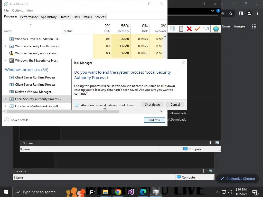The image size is (263, 197).
Task: Switch to the Users tab
Action: tap(76, 17)
